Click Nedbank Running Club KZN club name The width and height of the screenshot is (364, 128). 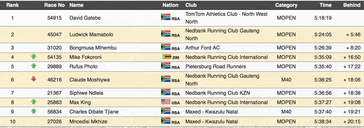click(x=217, y=93)
